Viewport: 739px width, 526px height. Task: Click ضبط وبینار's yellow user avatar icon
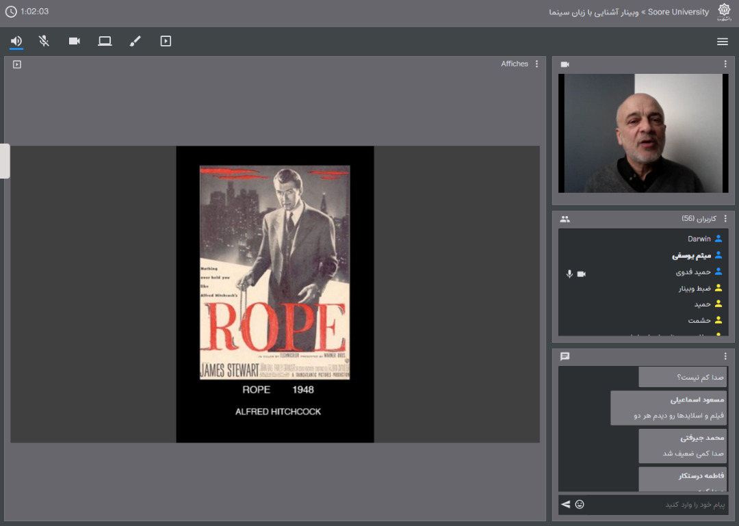point(718,288)
